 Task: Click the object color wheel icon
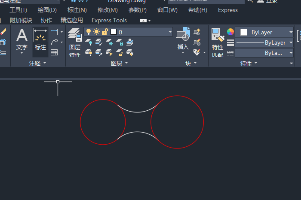[x=230, y=32]
